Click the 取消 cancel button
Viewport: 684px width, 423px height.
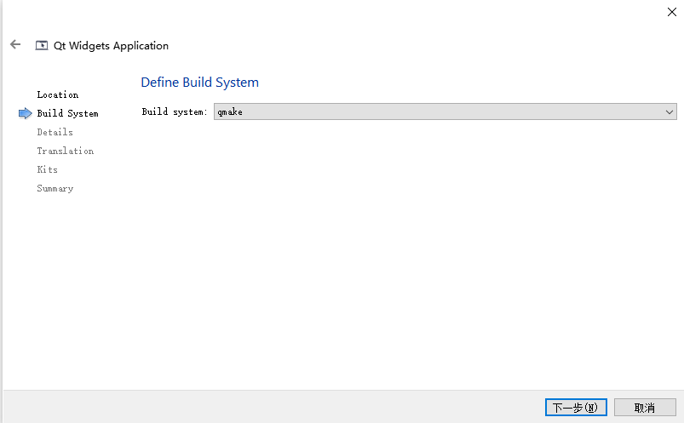tap(645, 408)
